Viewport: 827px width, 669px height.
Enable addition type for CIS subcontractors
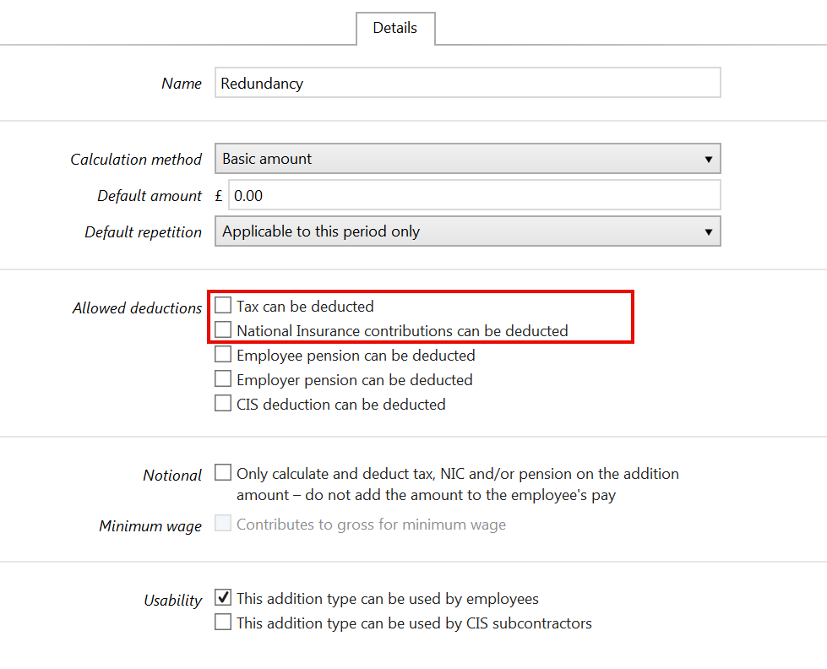coord(223,623)
